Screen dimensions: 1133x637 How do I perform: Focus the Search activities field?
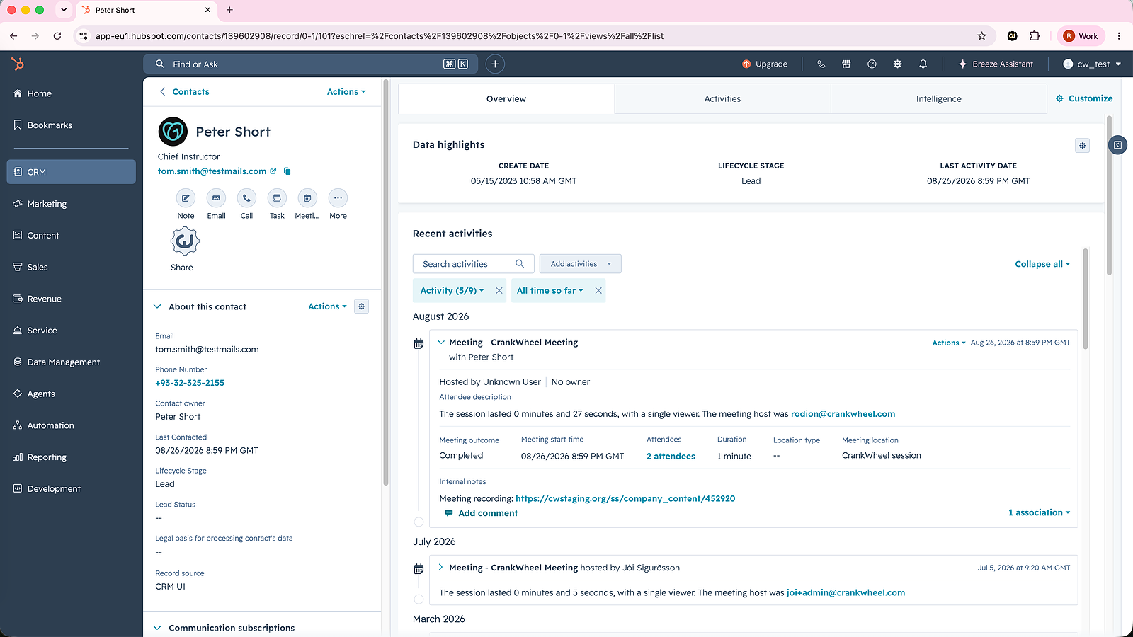tap(473, 264)
